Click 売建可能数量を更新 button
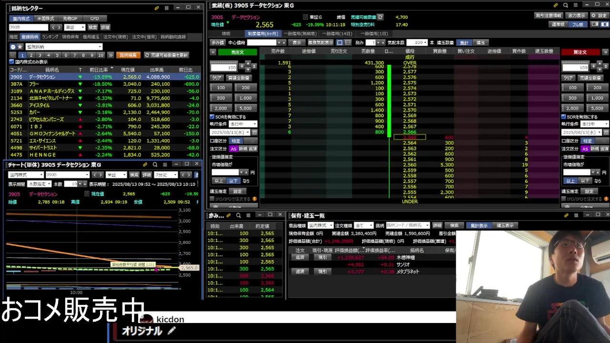 click(166, 55)
